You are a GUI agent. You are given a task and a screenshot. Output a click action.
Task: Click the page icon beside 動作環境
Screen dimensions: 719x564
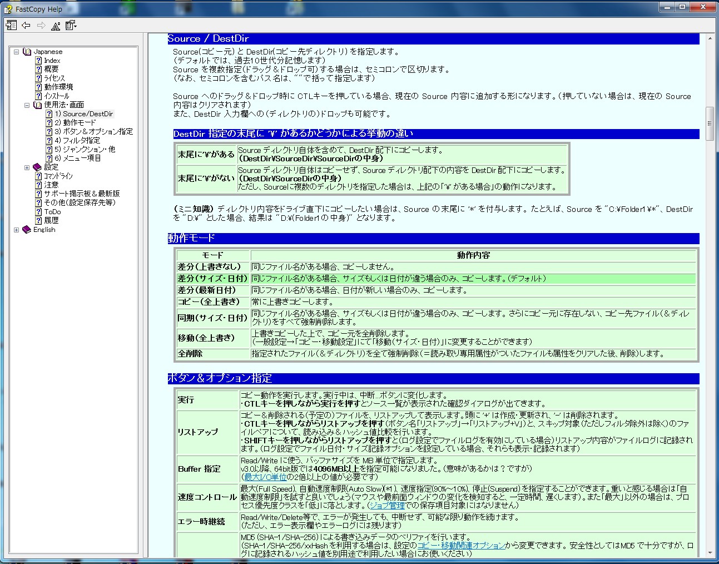pyautogui.click(x=38, y=87)
